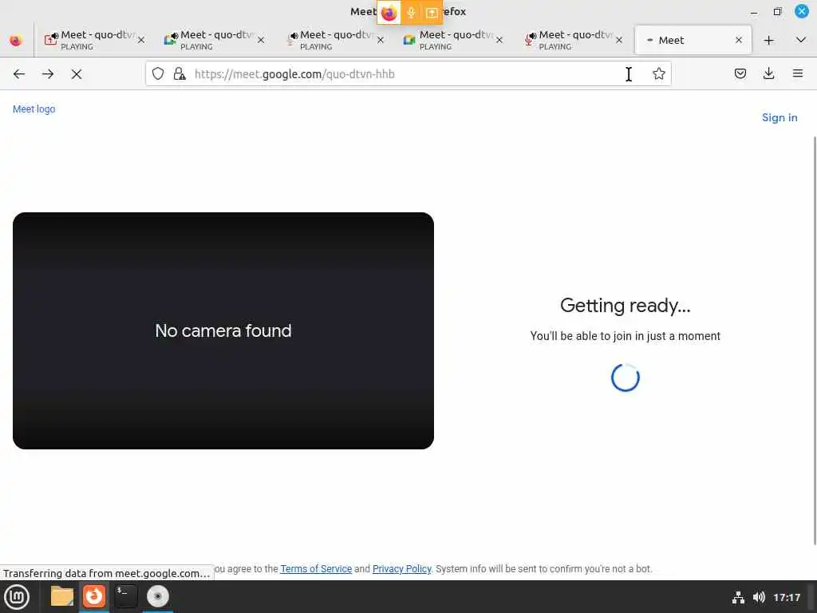The width and height of the screenshot is (817, 613).
Task: Restore down the Firefox window
Action: (x=777, y=11)
